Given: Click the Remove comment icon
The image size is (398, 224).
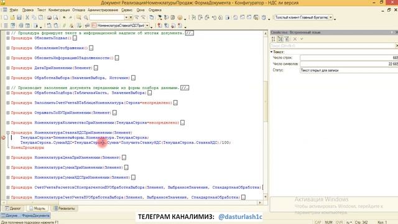Looking at the screenshot, I should pos(72,26).
